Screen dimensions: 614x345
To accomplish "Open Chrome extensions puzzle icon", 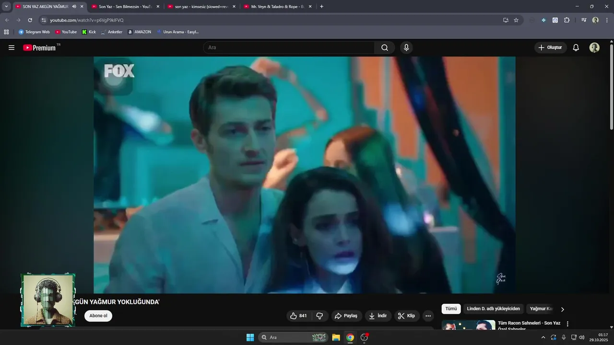I will point(567,20).
